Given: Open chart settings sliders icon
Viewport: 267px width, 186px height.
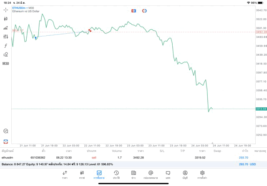Looking at the screenshot, I should click(6, 37).
